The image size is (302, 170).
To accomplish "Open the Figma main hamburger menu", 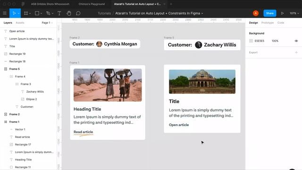I will 5,13.
